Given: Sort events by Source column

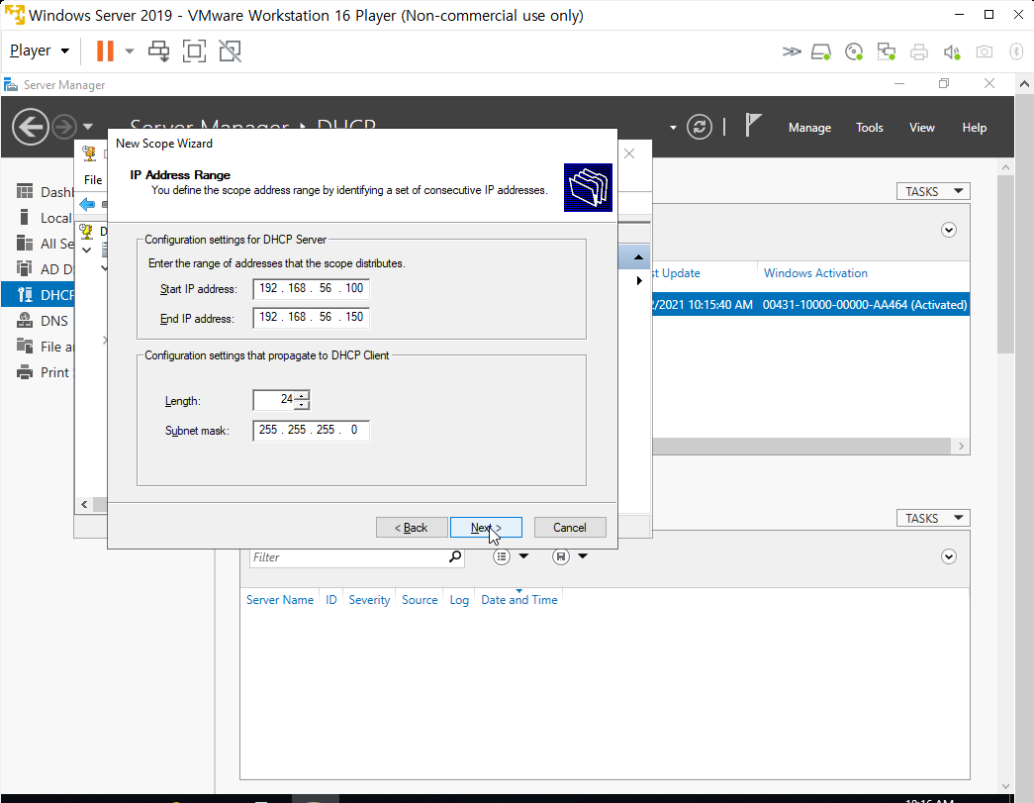Looking at the screenshot, I should (x=420, y=600).
